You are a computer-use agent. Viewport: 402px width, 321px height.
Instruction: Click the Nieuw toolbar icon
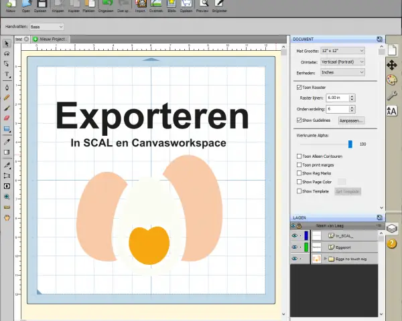tap(11, 5)
